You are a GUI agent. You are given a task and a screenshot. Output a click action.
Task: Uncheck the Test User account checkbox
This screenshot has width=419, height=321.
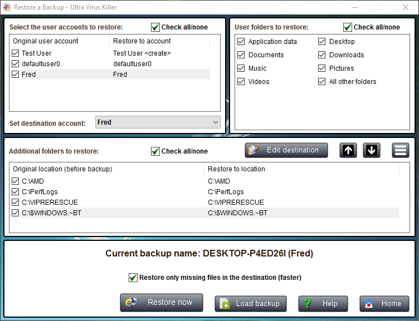pyautogui.click(x=16, y=53)
